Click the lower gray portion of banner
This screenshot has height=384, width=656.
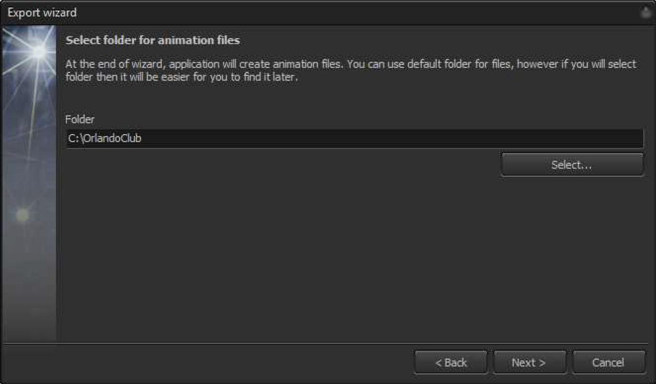[29, 297]
